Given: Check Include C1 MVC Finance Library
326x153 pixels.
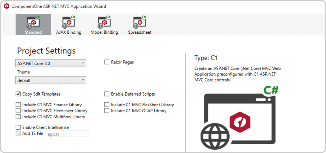Looking at the screenshot, I should (18, 105).
